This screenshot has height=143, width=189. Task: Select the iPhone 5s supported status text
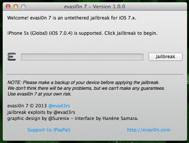point(82,33)
